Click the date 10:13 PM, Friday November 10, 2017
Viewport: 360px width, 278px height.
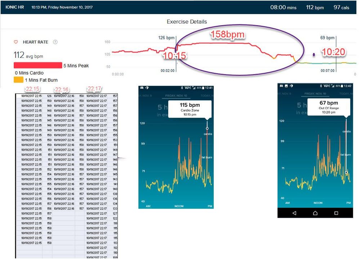click(62, 7)
